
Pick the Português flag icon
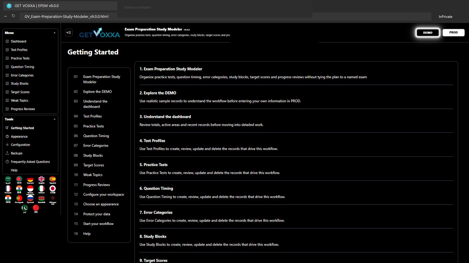point(19,199)
